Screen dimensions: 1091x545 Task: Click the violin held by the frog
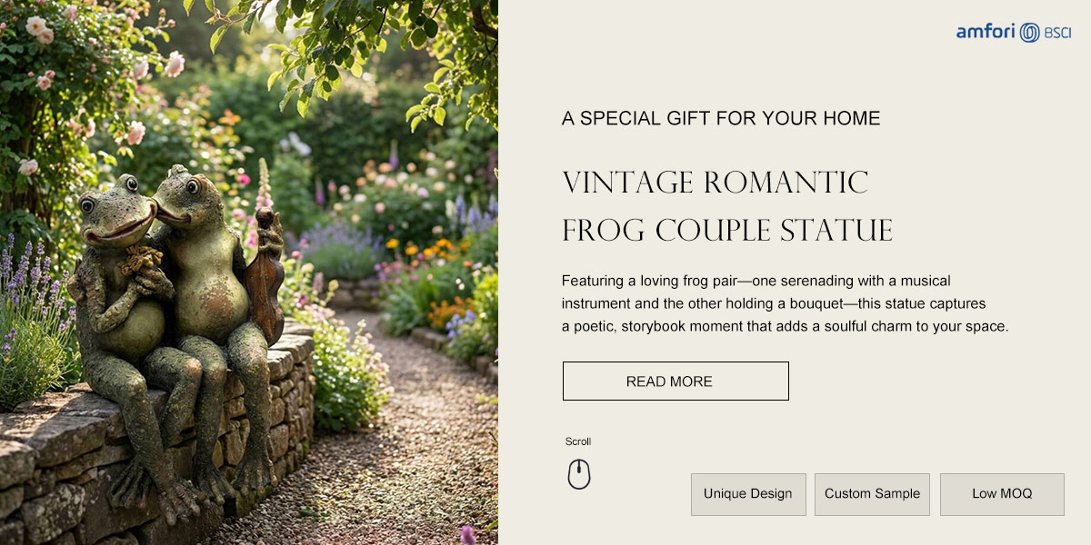tap(265, 278)
